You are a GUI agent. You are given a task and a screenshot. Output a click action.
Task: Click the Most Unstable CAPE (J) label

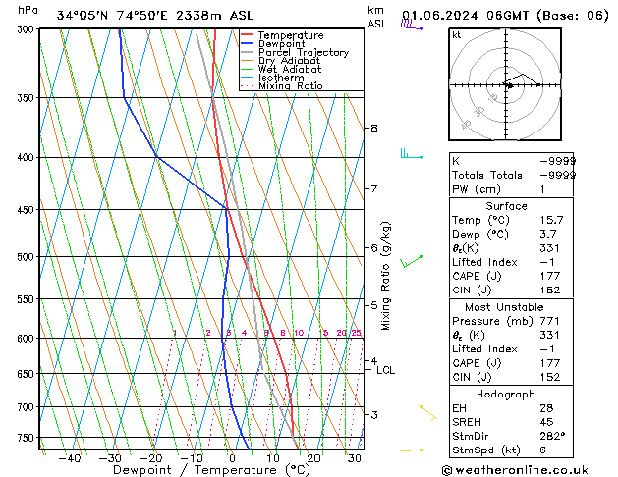tap(477, 363)
